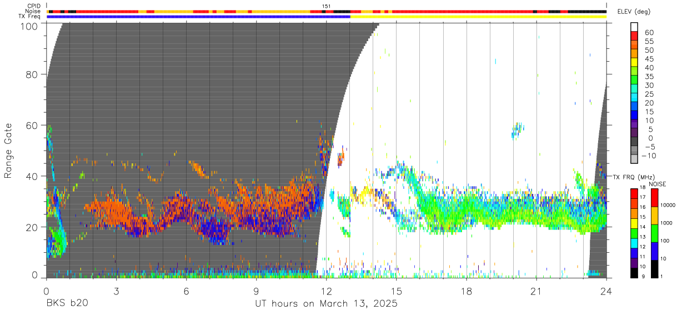This screenshot has height=315, width=682.
Task: Click the "24" UT hour tick label
Action: (606, 291)
